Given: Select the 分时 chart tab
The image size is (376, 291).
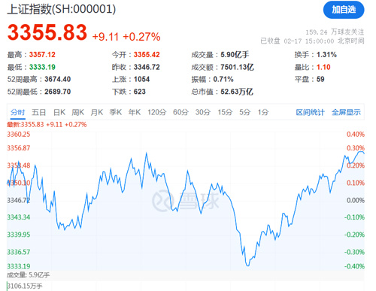Looking at the screenshot, I should 18,112.
